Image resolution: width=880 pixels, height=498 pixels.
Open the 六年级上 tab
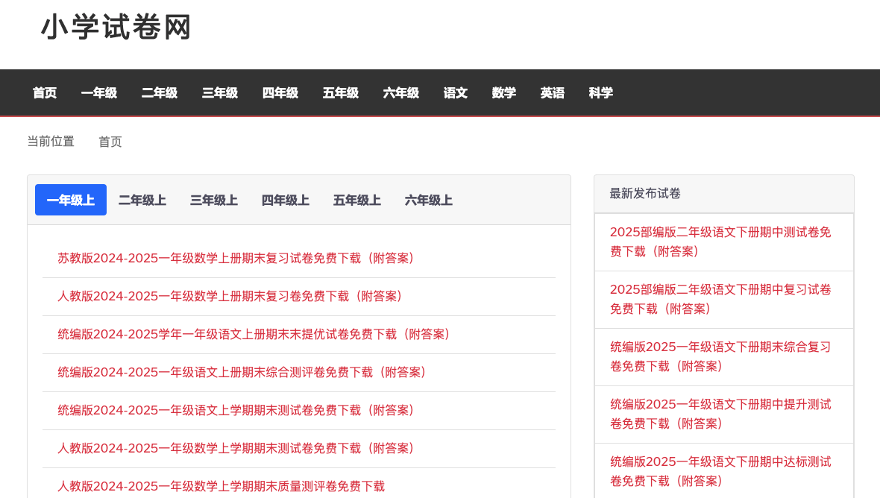tap(429, 200)
